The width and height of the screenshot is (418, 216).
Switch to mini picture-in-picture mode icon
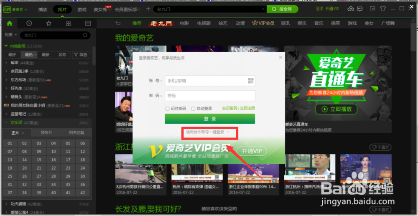click(373, 9)
